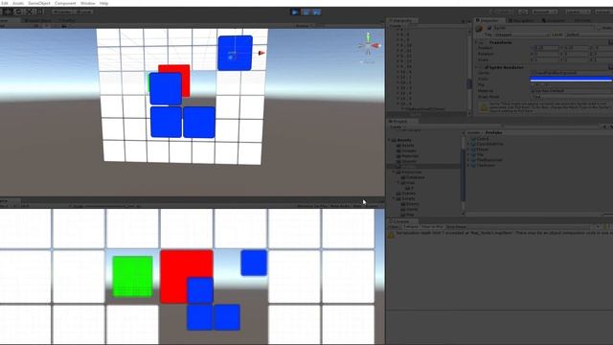This screenshot has width=613, height=345.
Task: Click the Position X input field
Action: coord(547,48)
